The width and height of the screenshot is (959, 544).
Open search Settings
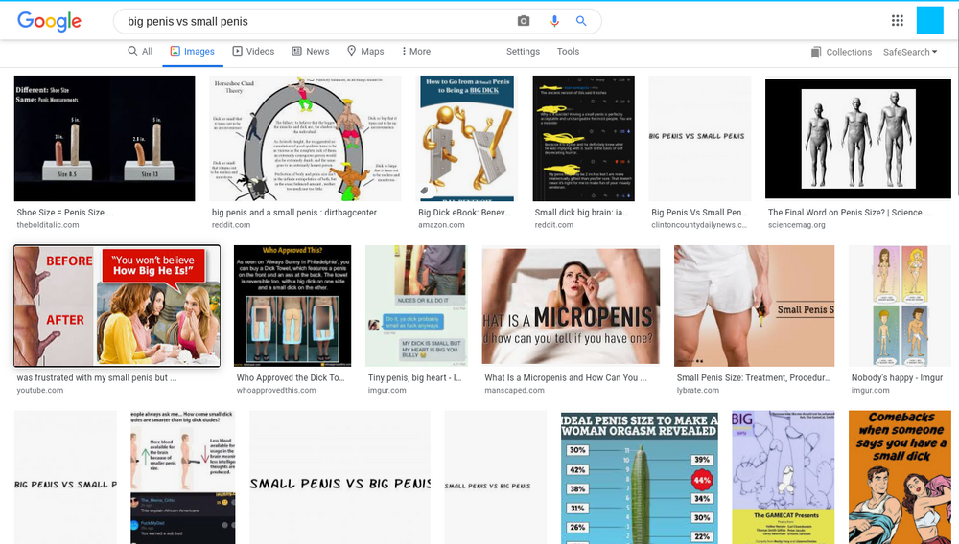coord(523,52)
